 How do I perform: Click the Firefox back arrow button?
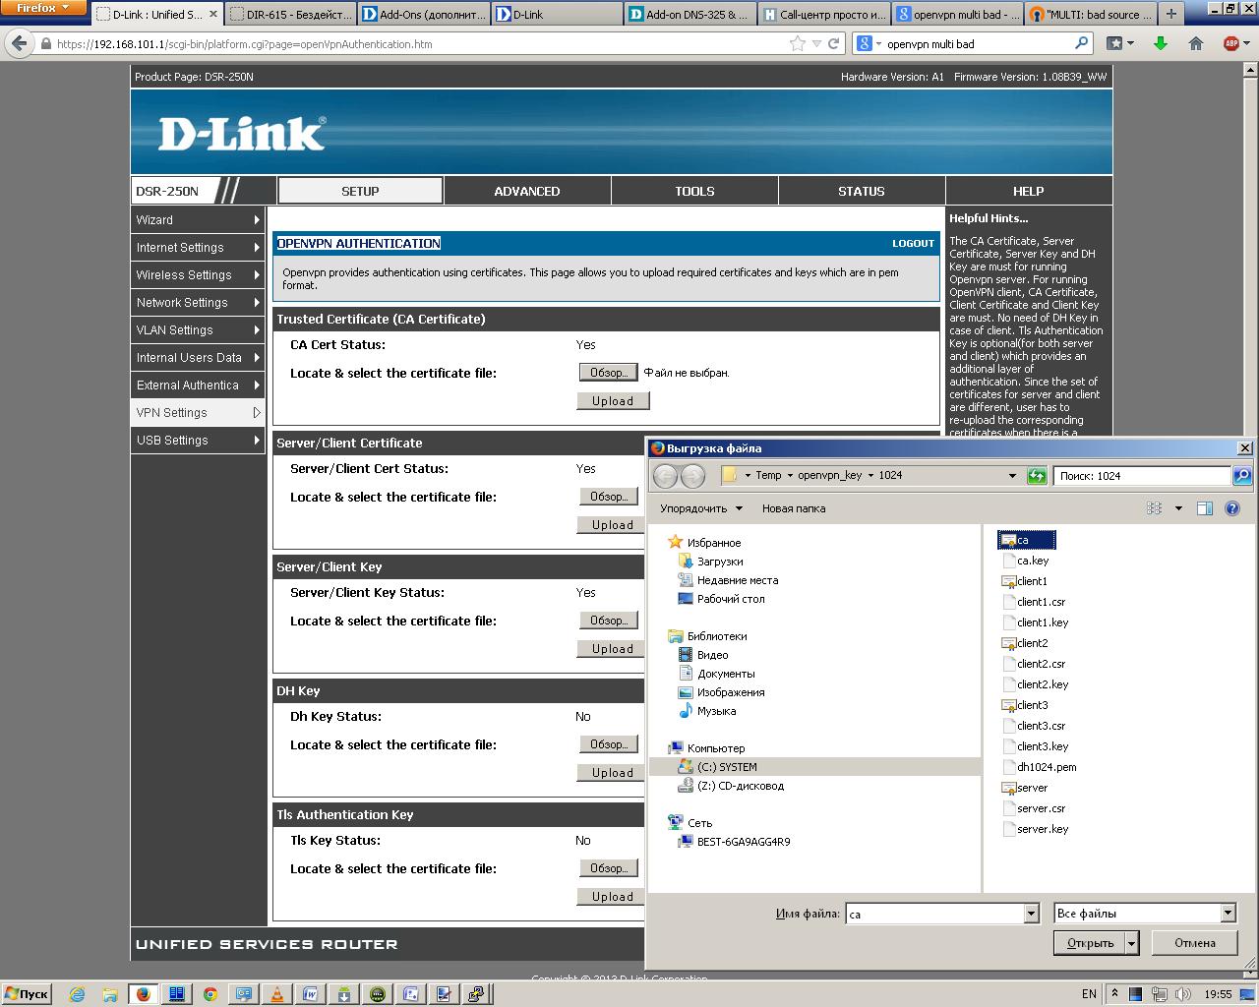point(20,43)
